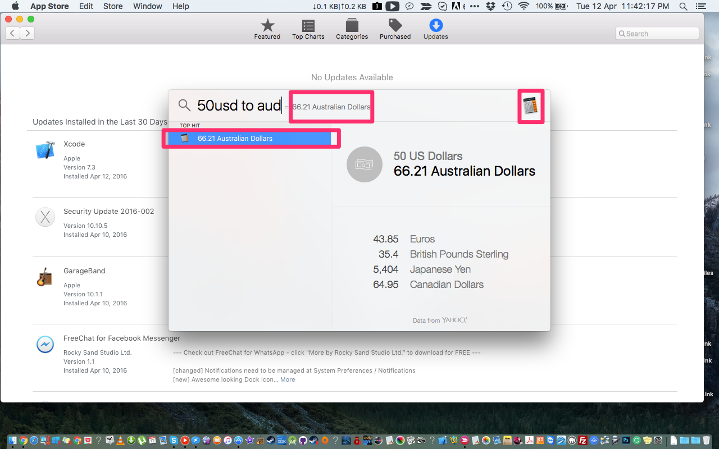Open Calendar from the Dock
719x449 pixels.
[x=152, y=441]
